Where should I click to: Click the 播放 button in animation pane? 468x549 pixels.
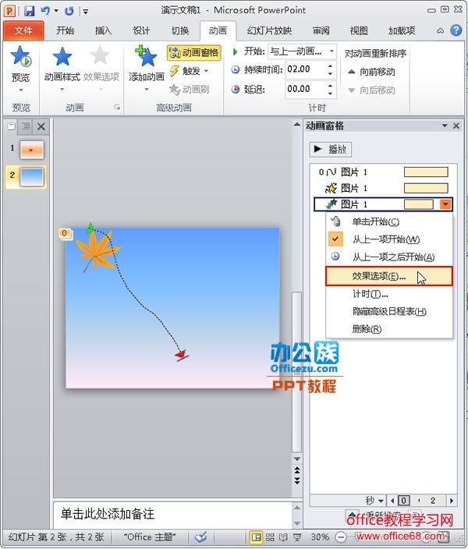tap(331, 150)
